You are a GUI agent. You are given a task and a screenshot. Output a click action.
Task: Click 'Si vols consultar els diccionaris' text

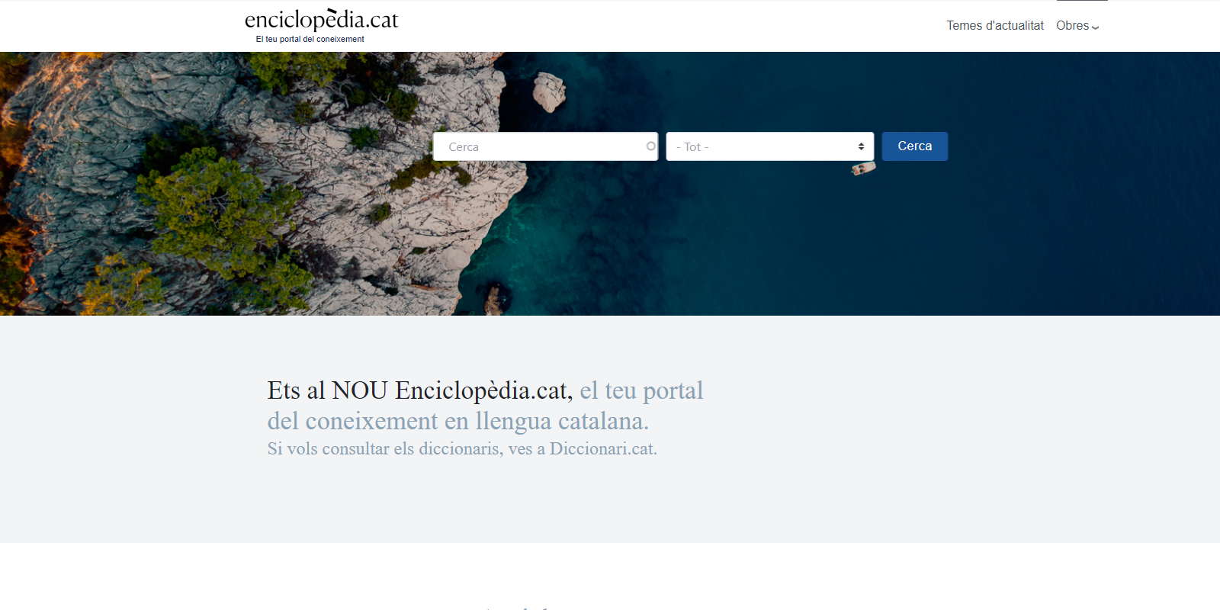[x=385, y=449]
